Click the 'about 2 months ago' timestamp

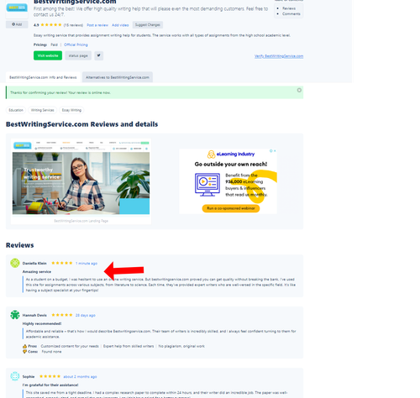point(80,377)
